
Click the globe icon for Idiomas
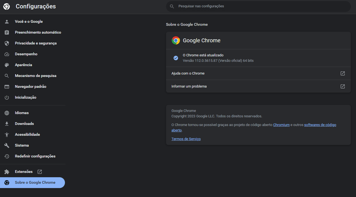(7, 113)
